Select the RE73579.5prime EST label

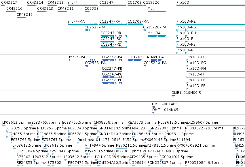click(142, 123)
